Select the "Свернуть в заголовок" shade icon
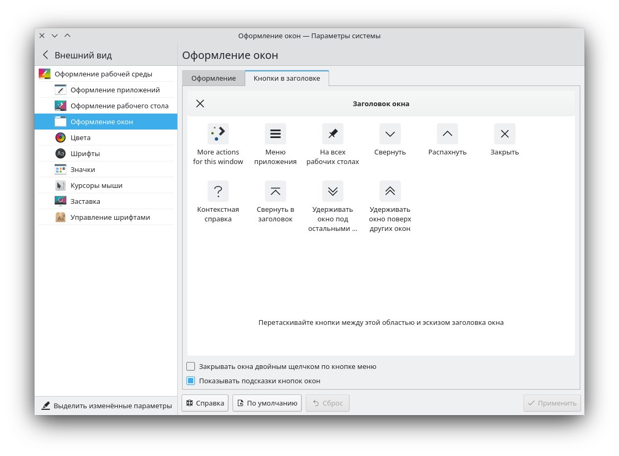Image resolution: width=619 pixels, height=456 pixels. coord(275,191)
